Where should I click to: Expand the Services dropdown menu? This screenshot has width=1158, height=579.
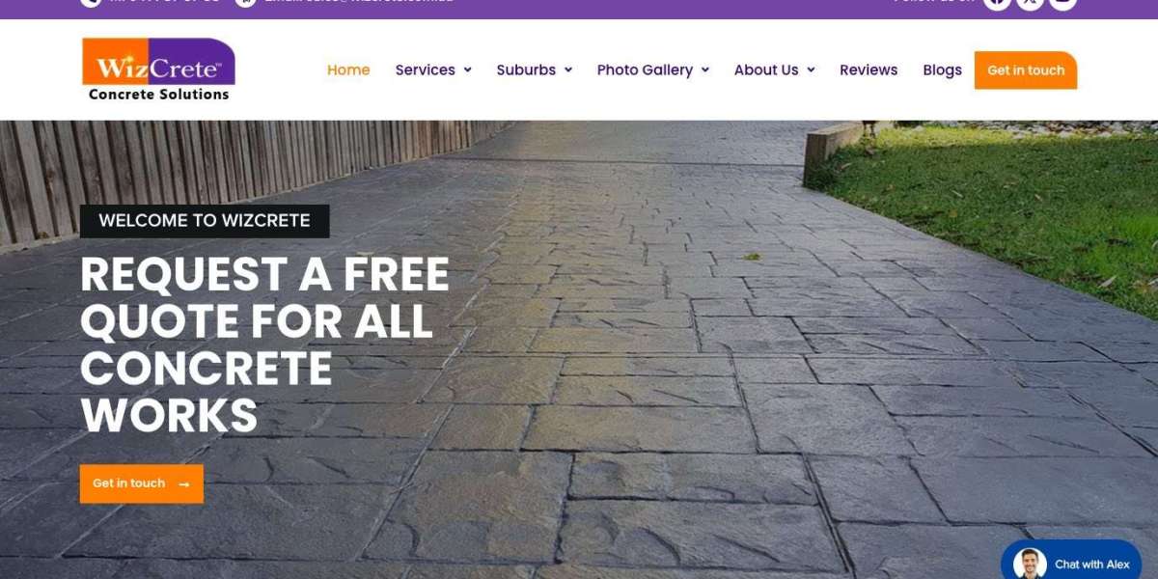click(433, 69)
